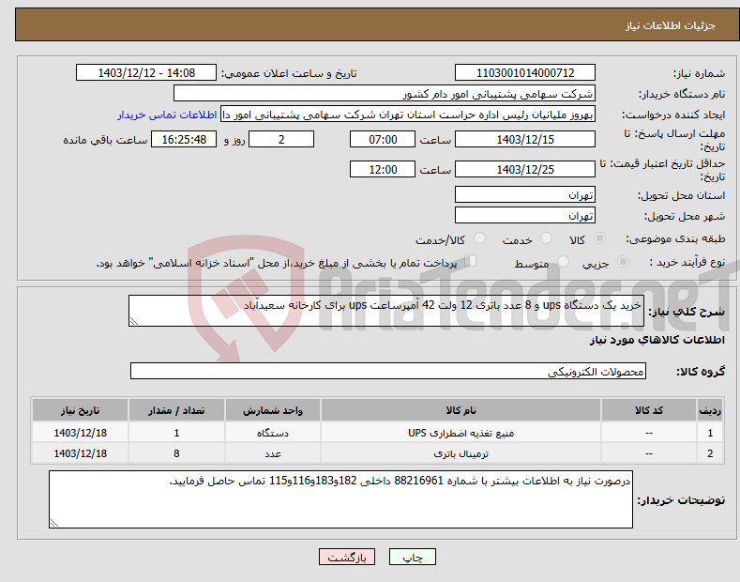Click the need date of the battery terminal row
The height and width of the screenshot is (582, 740).
(81, 453)
